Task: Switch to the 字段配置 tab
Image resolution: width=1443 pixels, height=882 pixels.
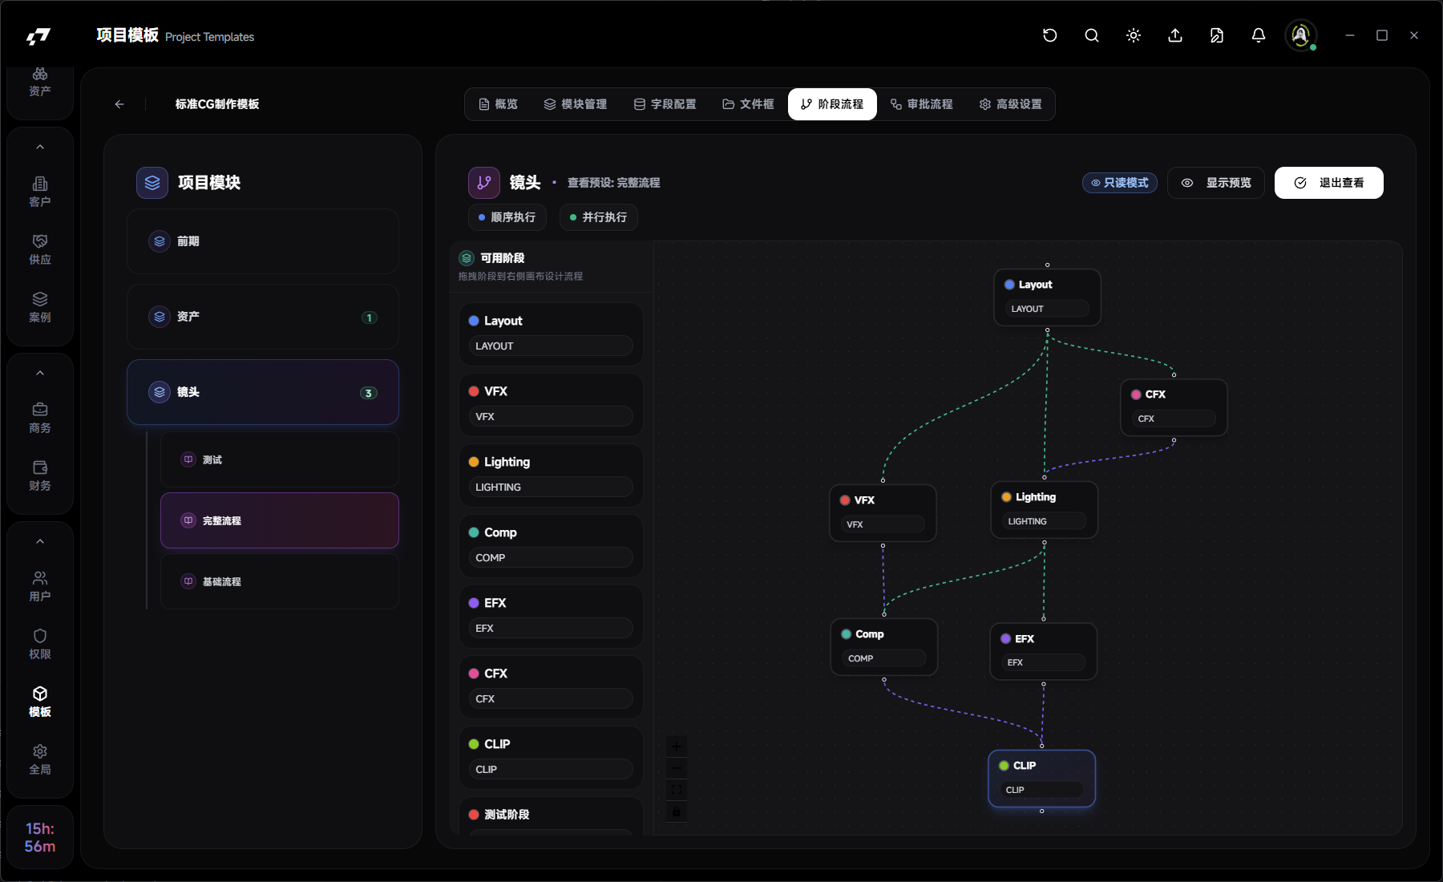Action: pos(665,104)
